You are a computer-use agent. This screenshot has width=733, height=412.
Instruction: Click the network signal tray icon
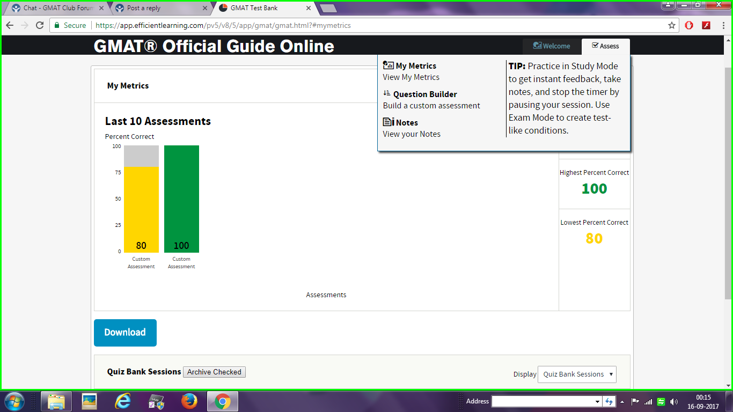click(x=648, y=401)
